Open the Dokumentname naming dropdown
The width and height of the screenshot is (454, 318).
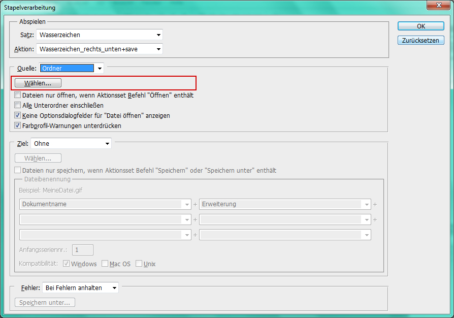[105, 204]
